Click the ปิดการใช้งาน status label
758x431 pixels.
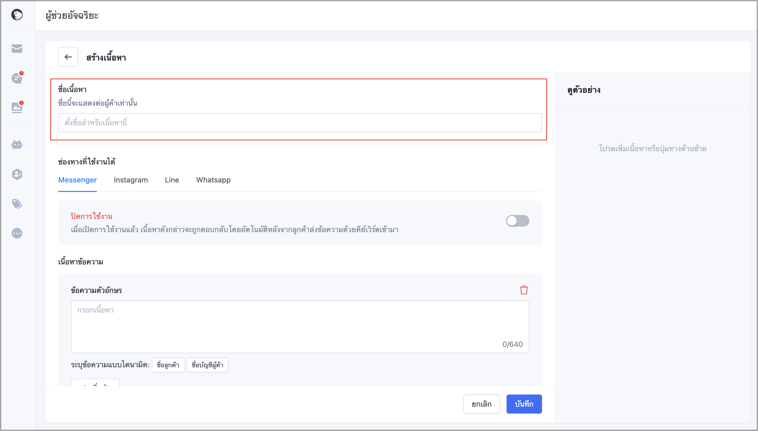click(x=91, y=216)
